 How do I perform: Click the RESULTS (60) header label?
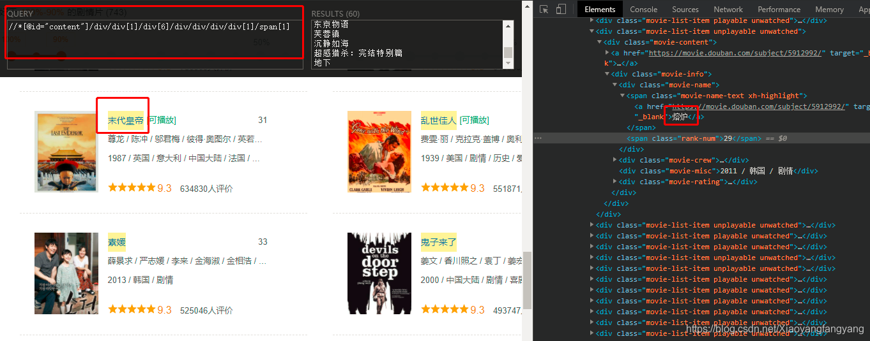335,13
